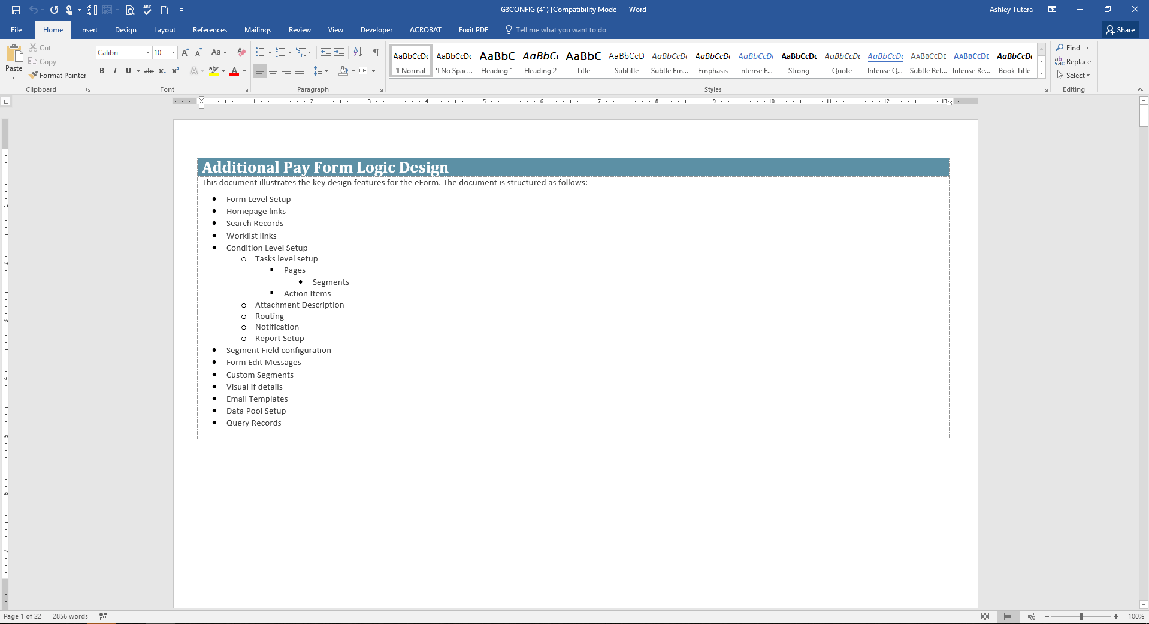
Task: Click the Grow Font size icon
Action: (x=185, y=53)
